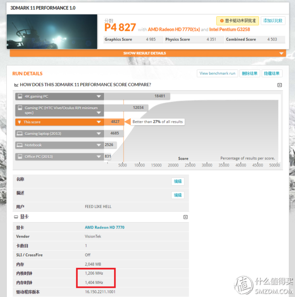Click the 添加以比较 compare button
The height and width of the screenshot is (297, 295).
click(x=272, y=21)
